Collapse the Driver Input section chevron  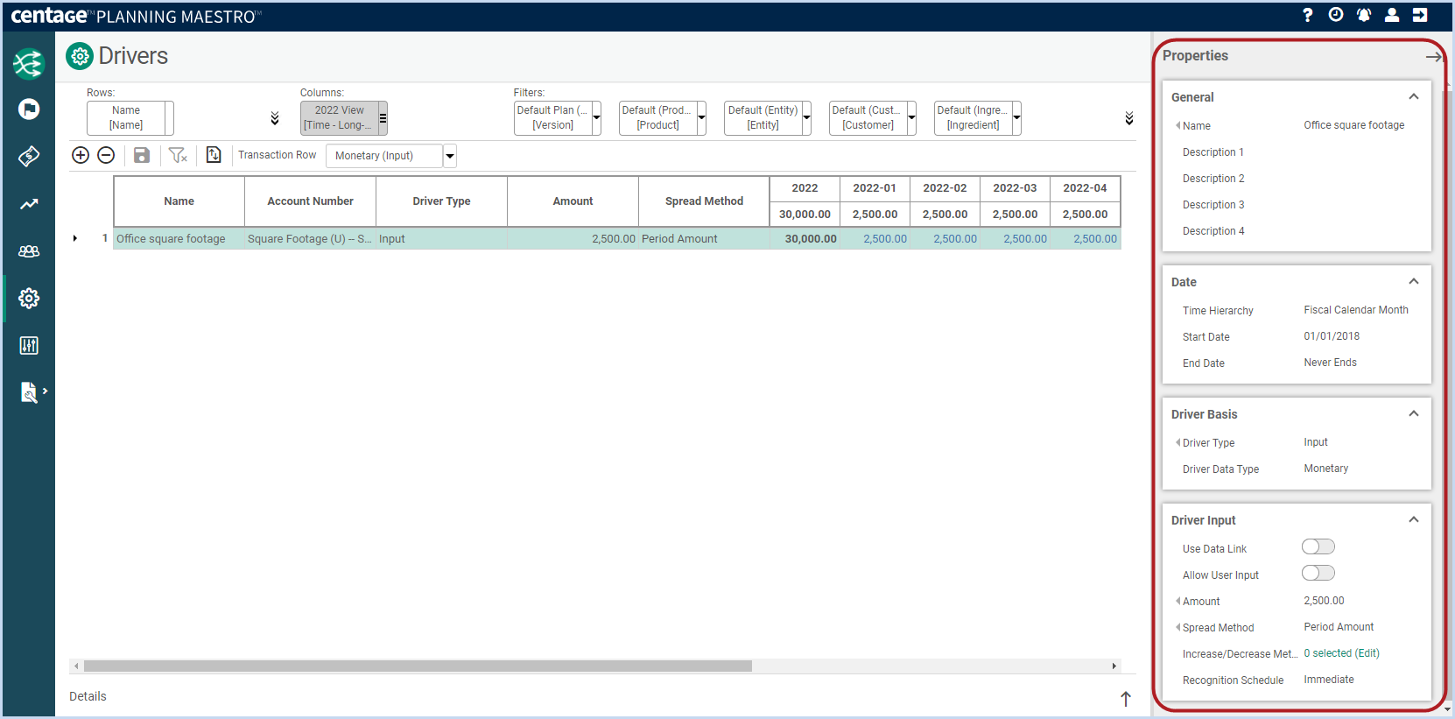point(1413,520)
